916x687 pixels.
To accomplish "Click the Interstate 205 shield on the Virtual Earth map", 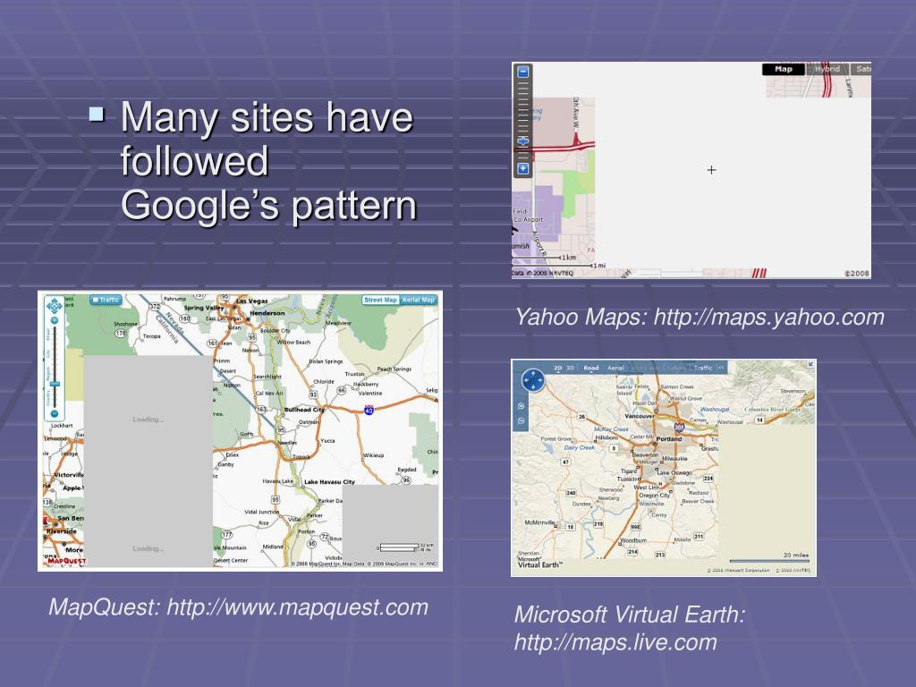I will pos(679,428).
